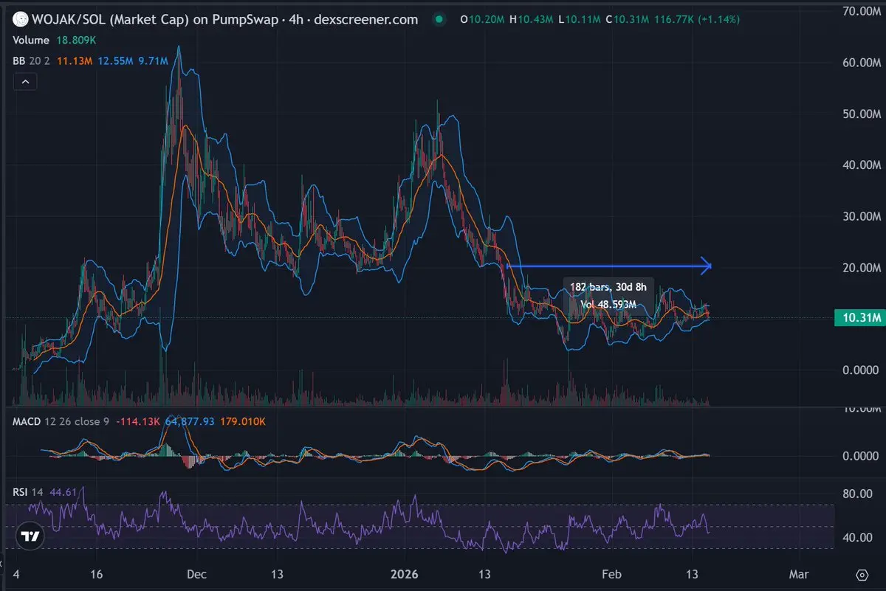This screenshot has width=886, height=591.
Task: Click the close value C10.31M
Action: pos(627,20)
